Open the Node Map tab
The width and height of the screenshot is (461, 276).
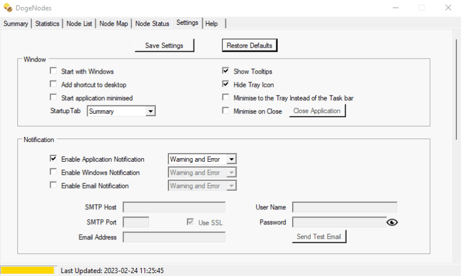tap(113, 24)
